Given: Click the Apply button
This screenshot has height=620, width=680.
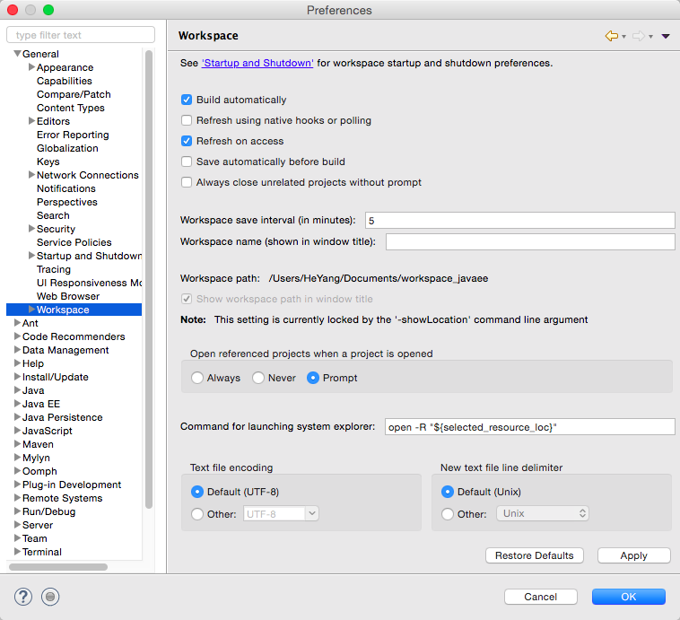Looking at the screenshot, I should [633, 555].
